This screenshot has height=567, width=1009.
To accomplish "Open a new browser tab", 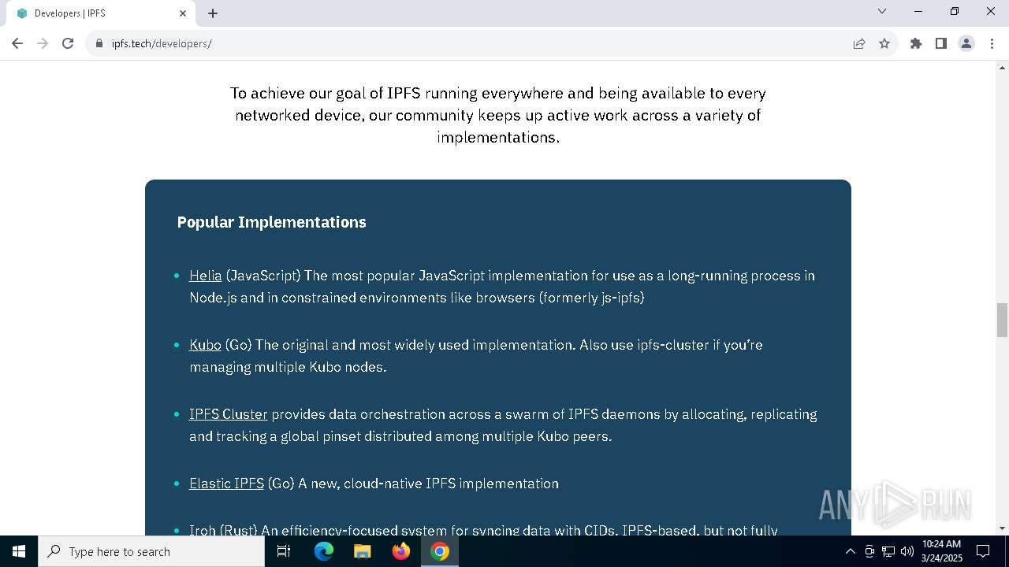I will point(213,13).
